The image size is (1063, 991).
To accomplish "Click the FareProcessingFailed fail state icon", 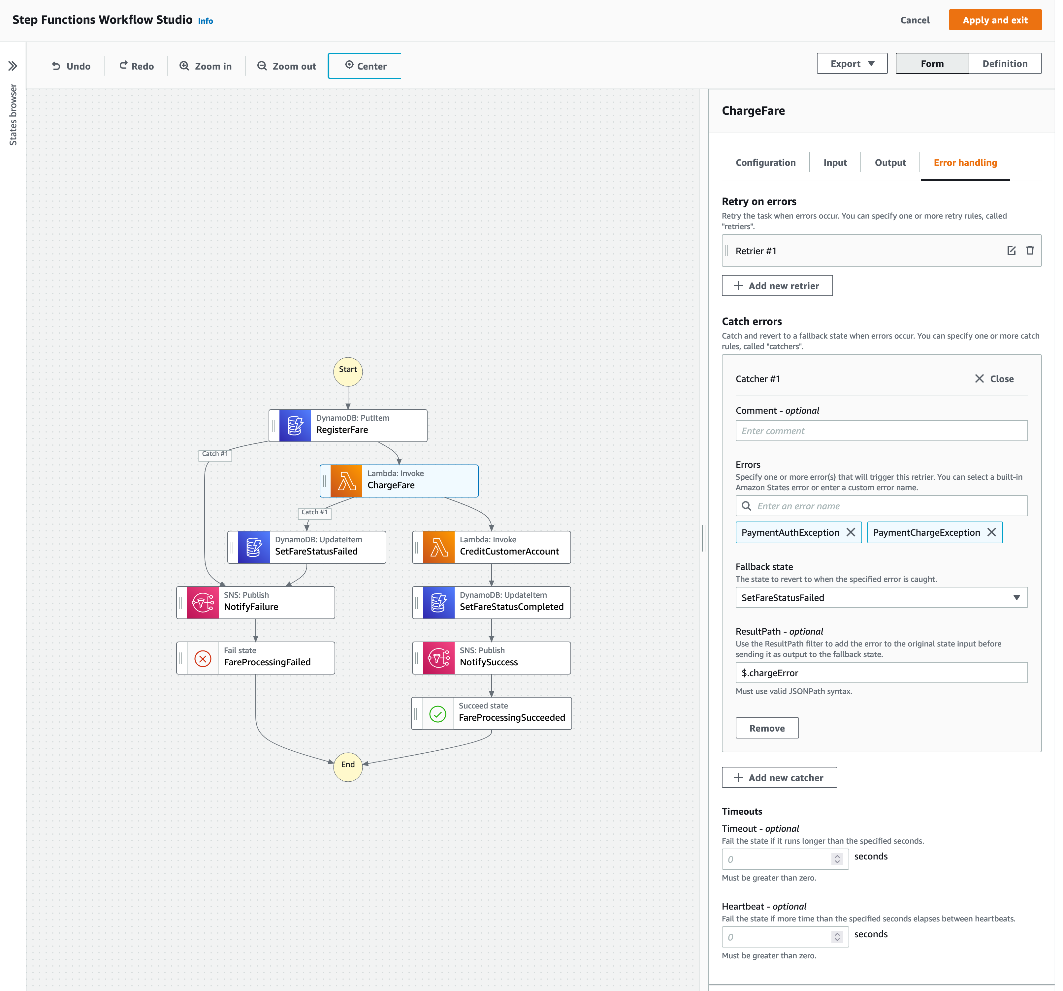I will tap(203, 659).
